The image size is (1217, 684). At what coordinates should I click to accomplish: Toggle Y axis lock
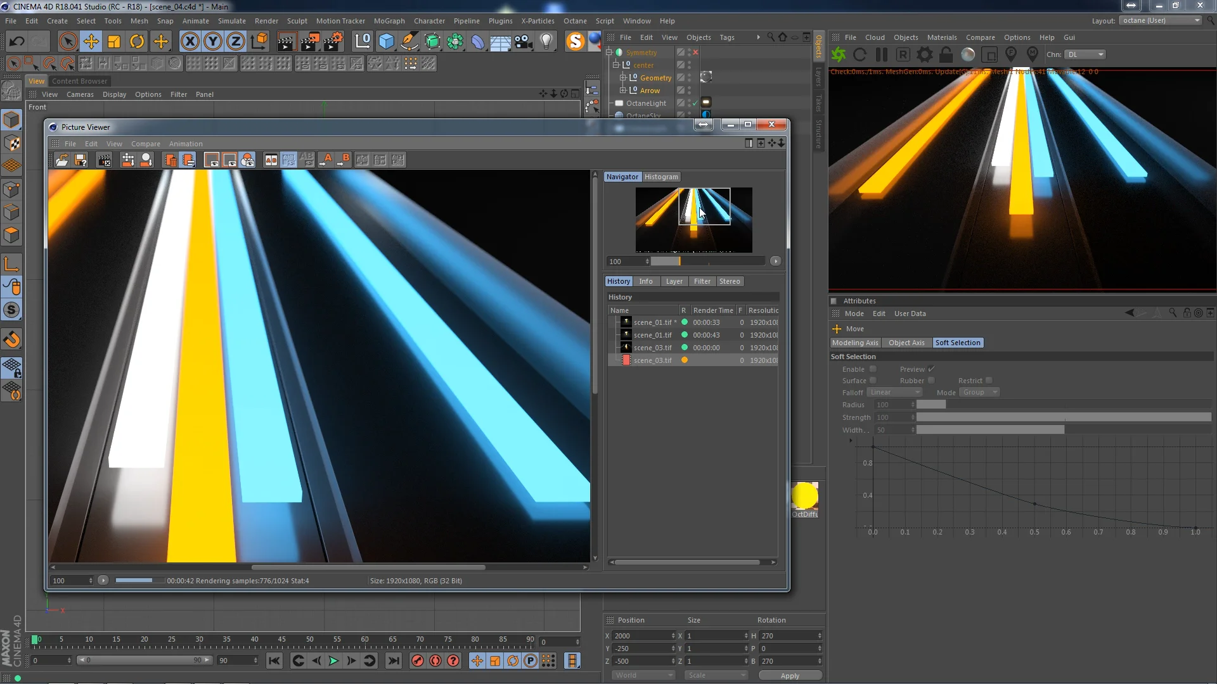click(213, 42)
